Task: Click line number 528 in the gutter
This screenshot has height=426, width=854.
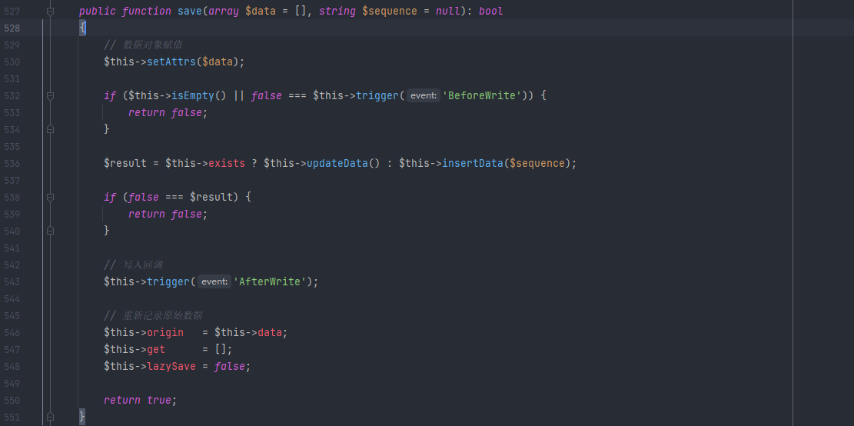Action: pyautogui.click(x=12, y=28)
